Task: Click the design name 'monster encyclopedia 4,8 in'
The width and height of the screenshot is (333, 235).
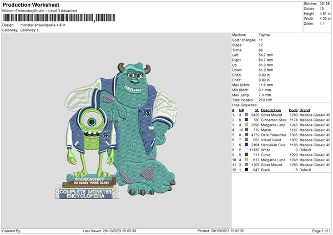Action: tap(43, 25)
